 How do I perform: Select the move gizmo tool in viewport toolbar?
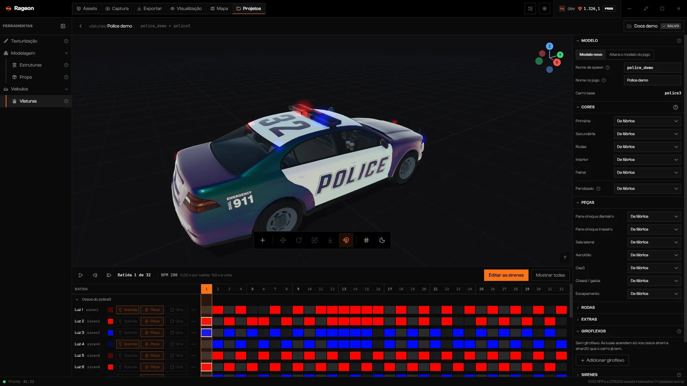click(283, 240)
